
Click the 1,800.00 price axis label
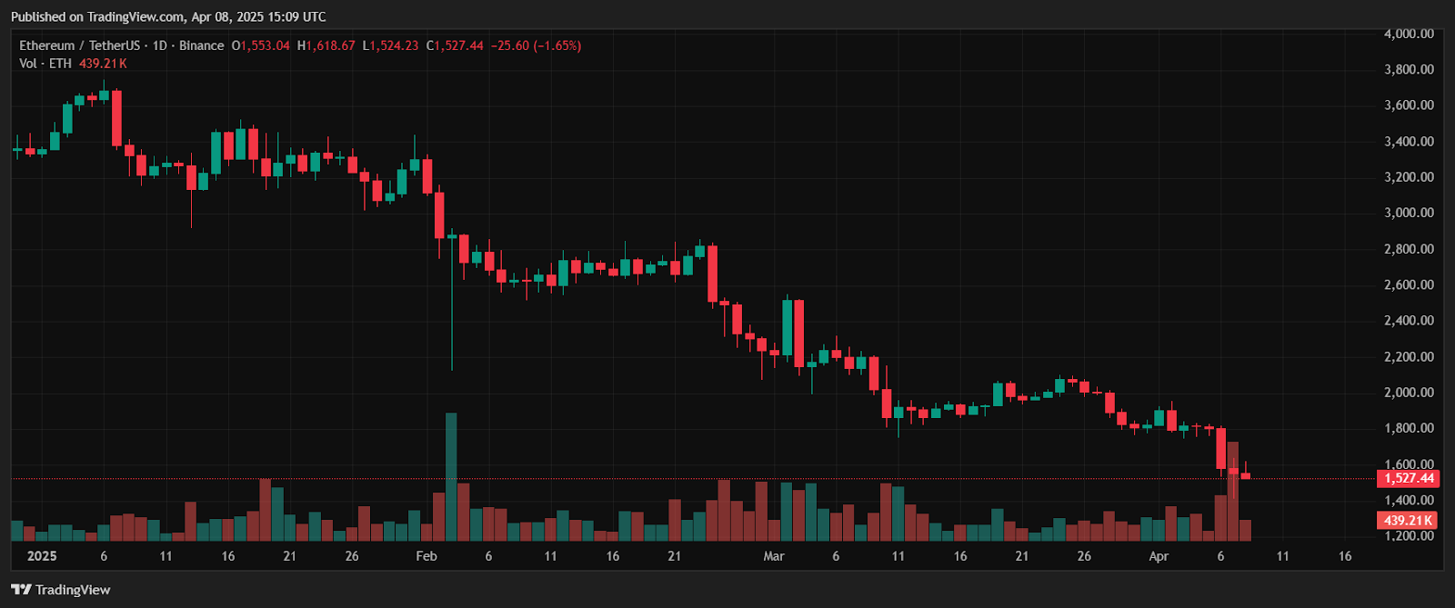point(1409,428)
